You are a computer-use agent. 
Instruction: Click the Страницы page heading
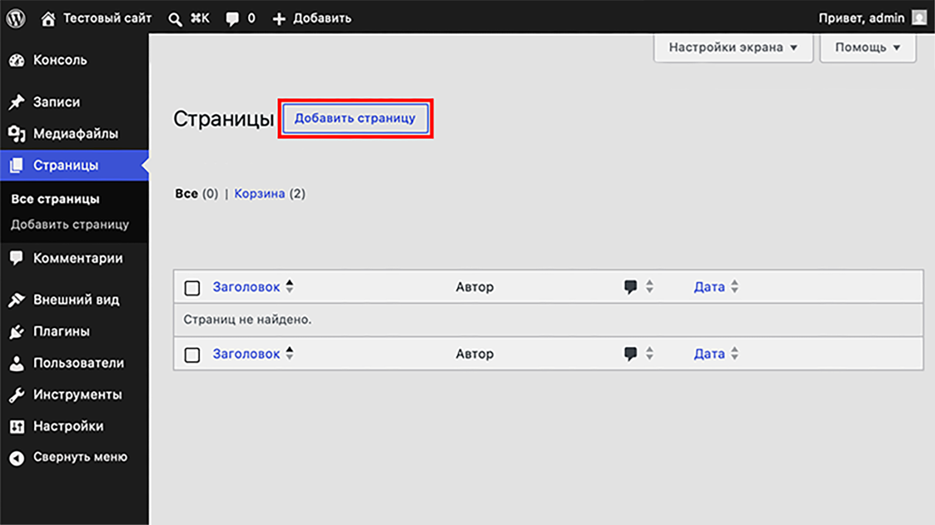click(x=223, y=119)
